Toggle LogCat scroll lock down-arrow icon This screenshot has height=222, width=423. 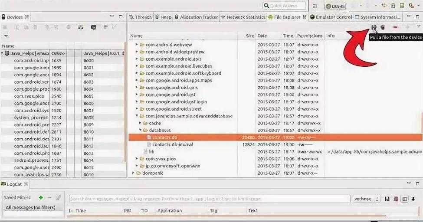413,199
